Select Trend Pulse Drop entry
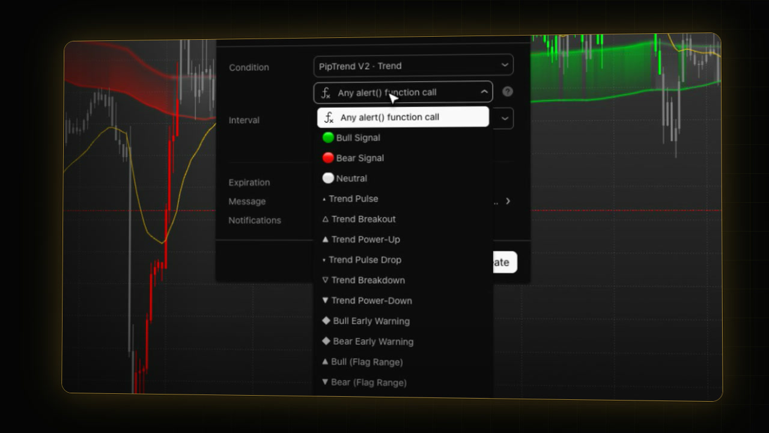This screenshot has width=769, height=433. [x=403, y=260]
